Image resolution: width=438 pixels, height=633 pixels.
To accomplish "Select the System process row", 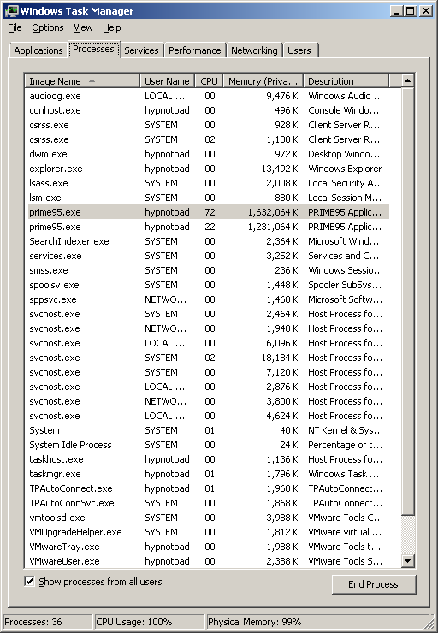I will point(208,430).
